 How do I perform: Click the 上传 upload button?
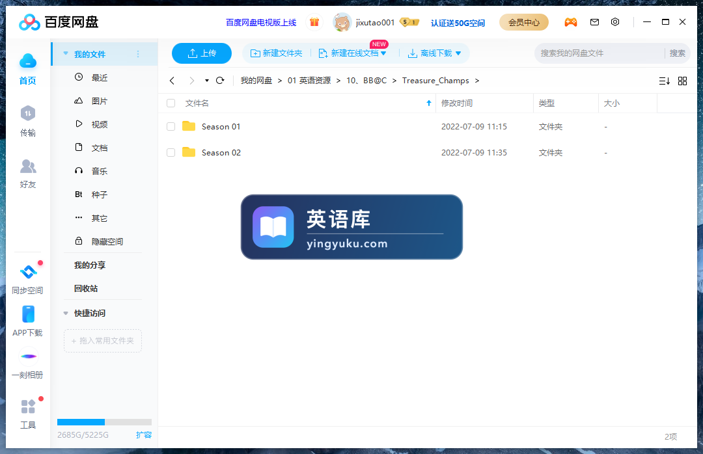click(202, 53)
